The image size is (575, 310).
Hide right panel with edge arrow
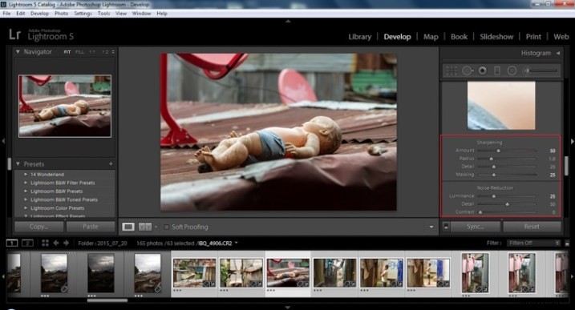click(572, 141)
